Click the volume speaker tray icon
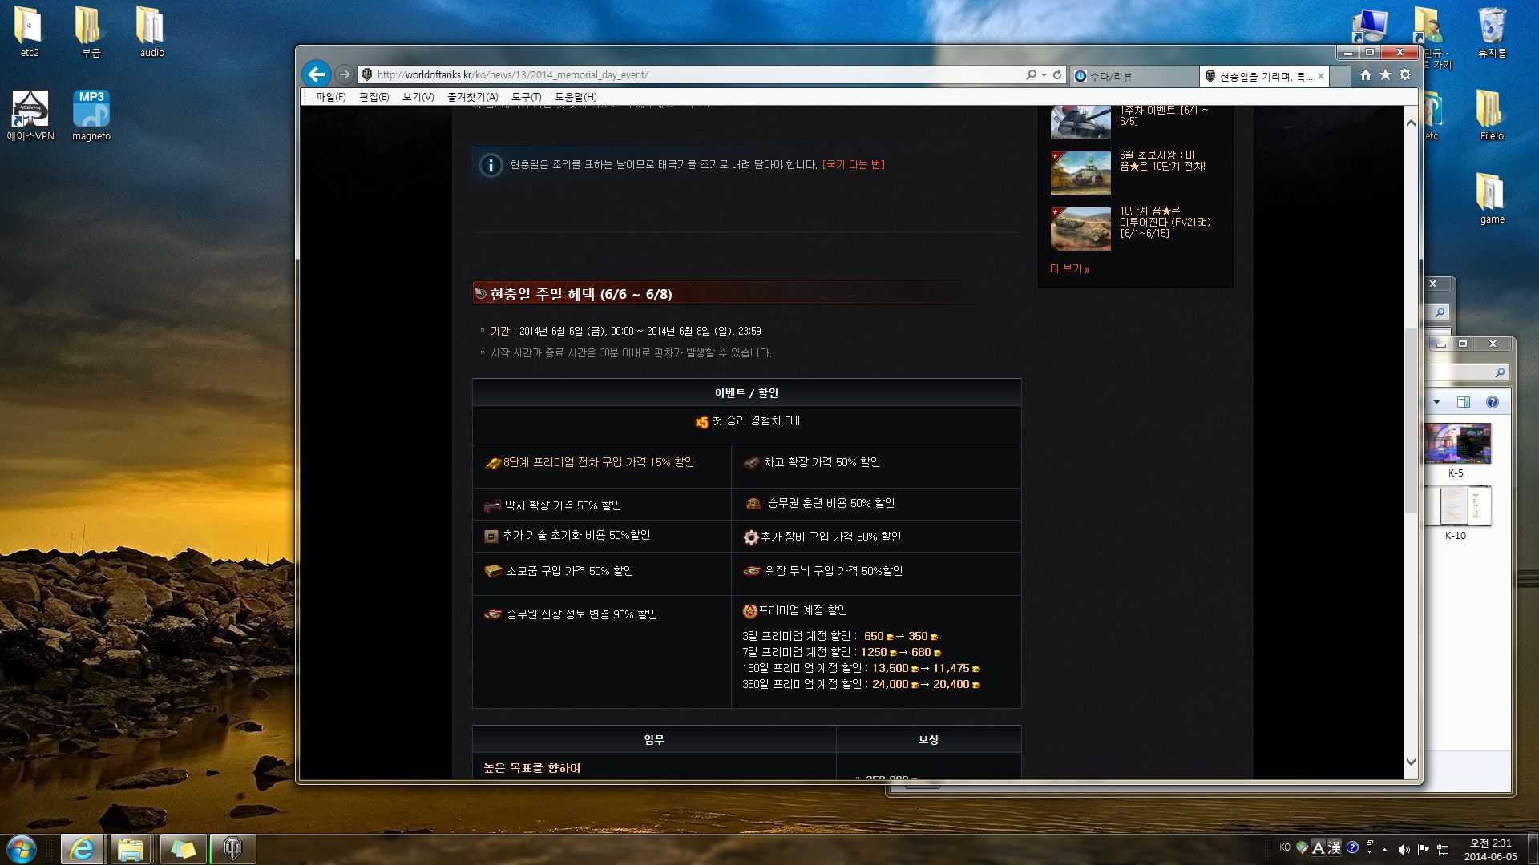Image resolution: width=1539 pixels, height=865 pixels. (1404, 849)
